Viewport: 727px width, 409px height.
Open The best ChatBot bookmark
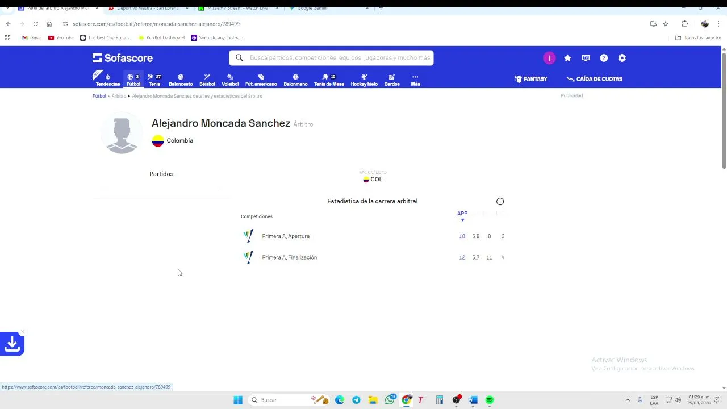(x=106, y=38)
